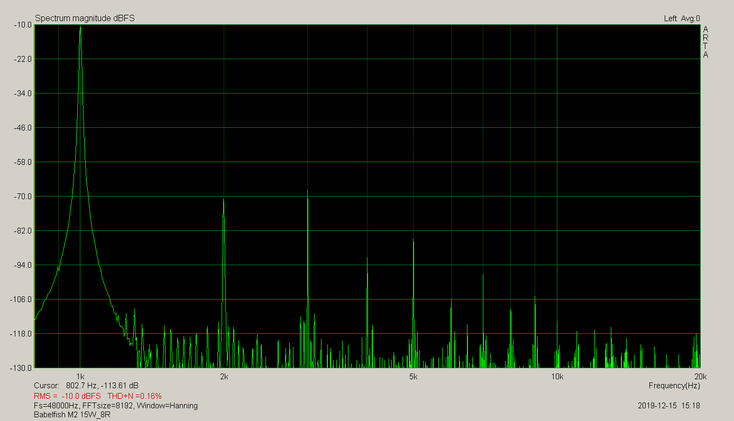Click the 3 kHz third harmonic peak

pos(307,190)
